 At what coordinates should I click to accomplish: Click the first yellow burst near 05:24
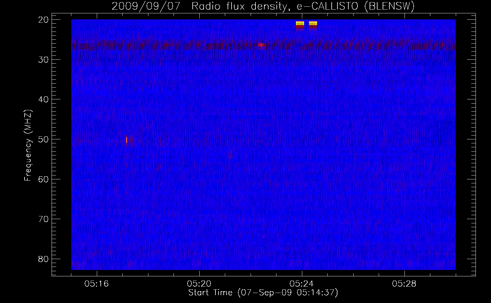[x=300, y=23]
